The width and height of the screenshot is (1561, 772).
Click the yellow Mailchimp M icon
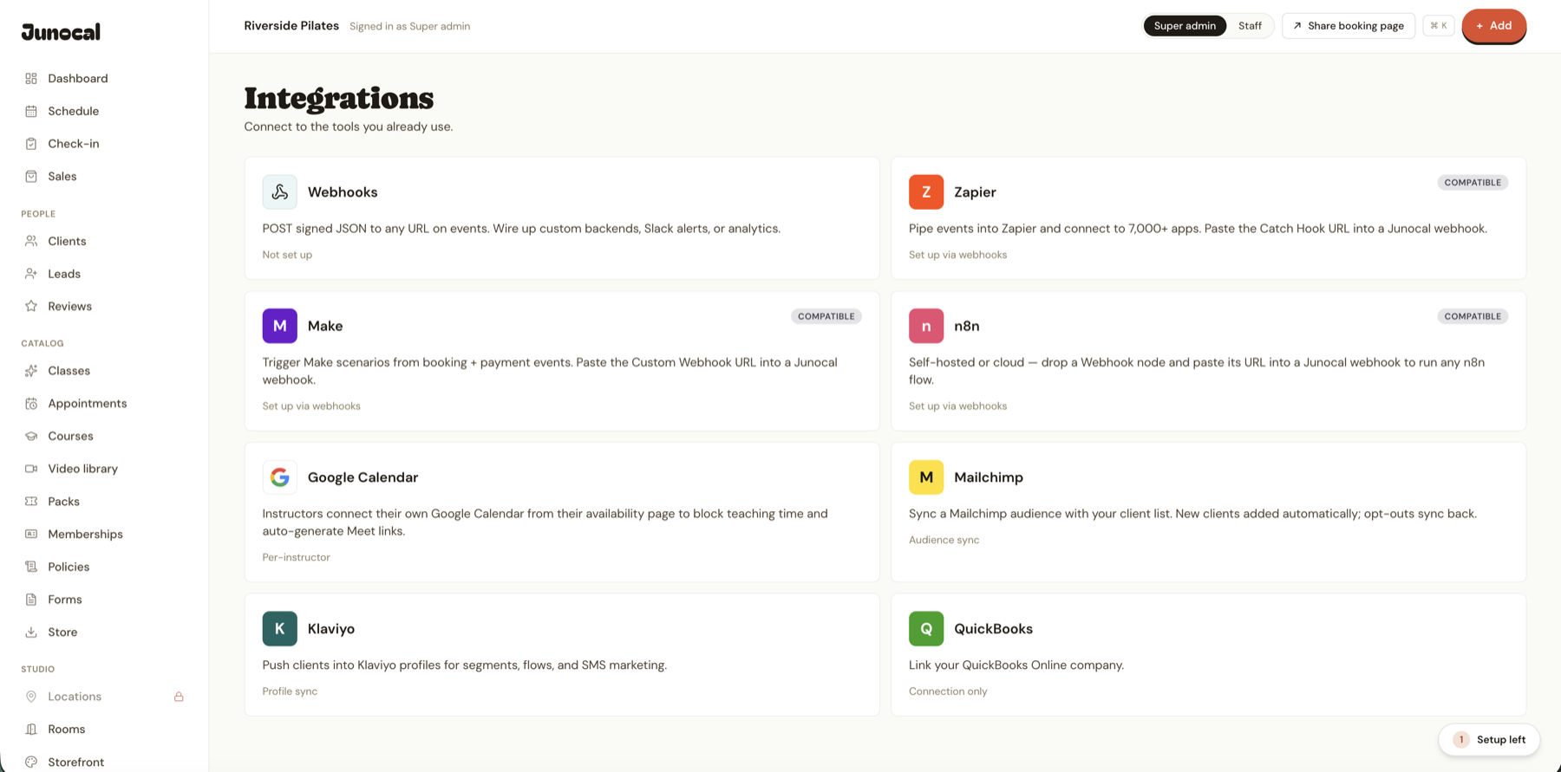point(926,477)
